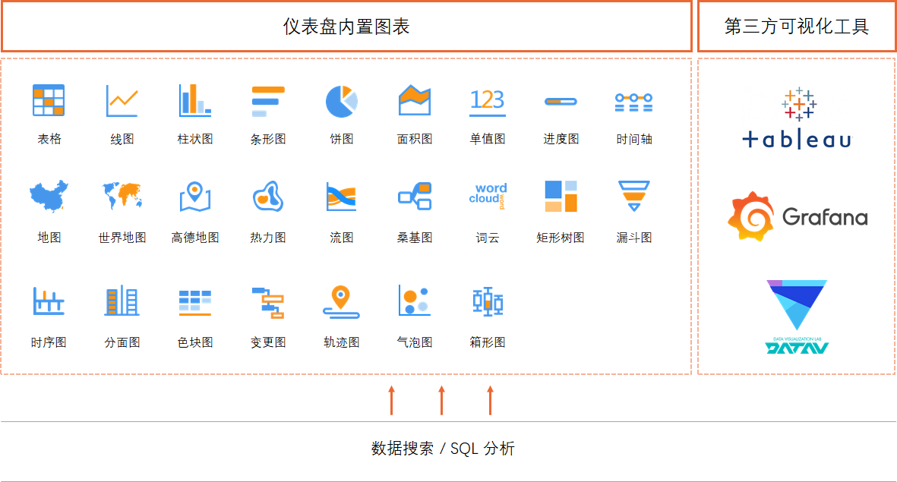Click the 数据搜索 / SQL 分析 label
897x482 pixels.
pyautogui.click(x=444, y=449)
